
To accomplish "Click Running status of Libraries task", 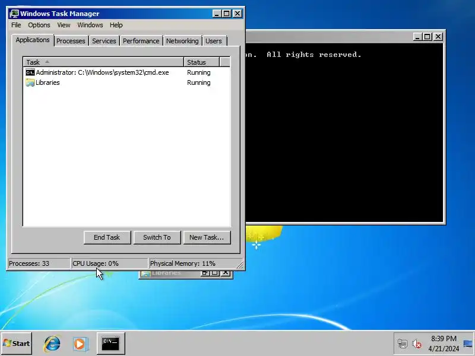I will pyautogui.click(x=199, y=82).
